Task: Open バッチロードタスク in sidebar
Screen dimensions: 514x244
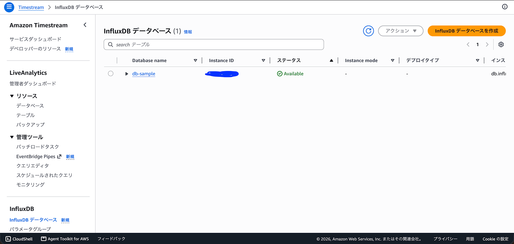Action: click(x=38, y=147)
